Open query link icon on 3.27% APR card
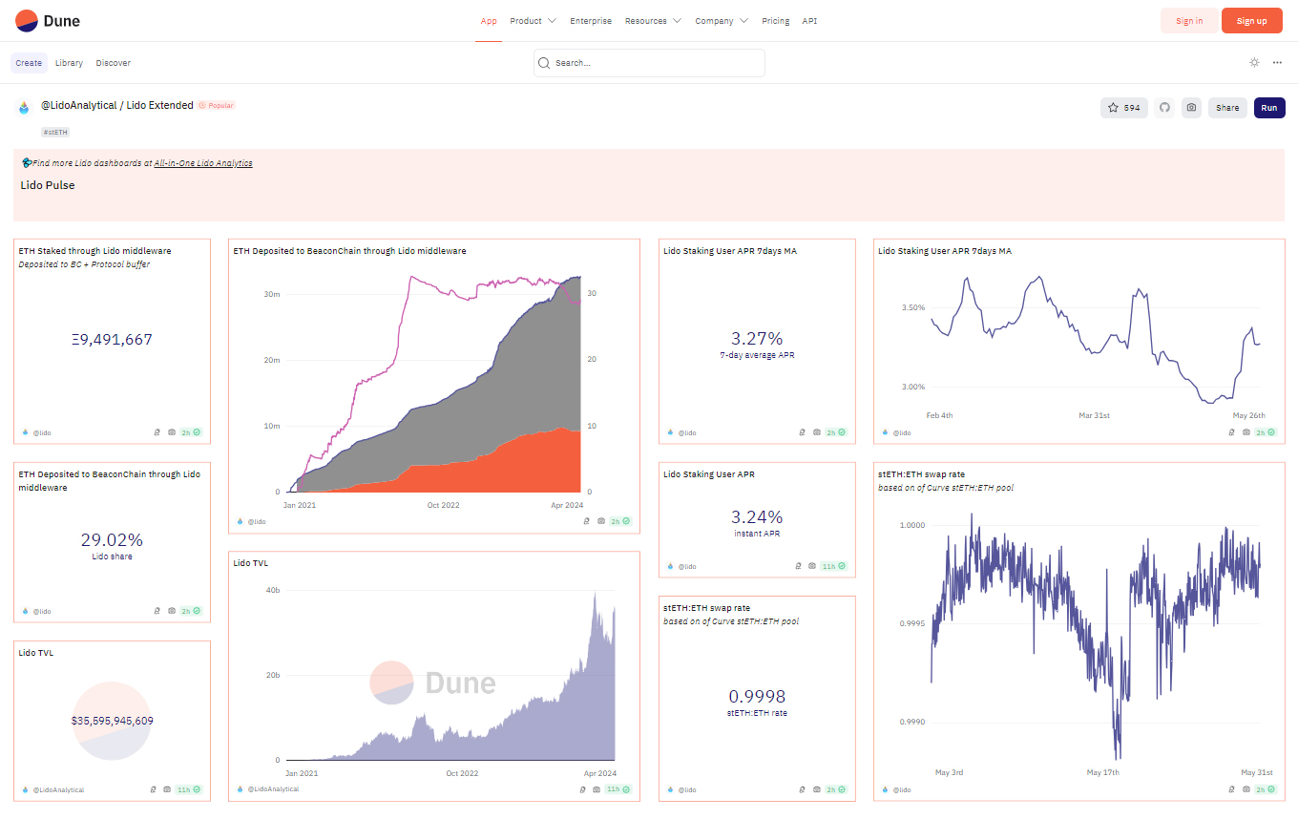The image size is (1298, 819). click(803, 432)
